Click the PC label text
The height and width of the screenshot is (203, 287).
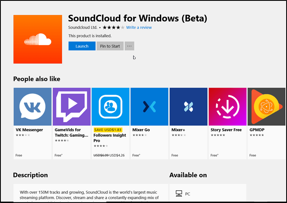pos(187,194)
